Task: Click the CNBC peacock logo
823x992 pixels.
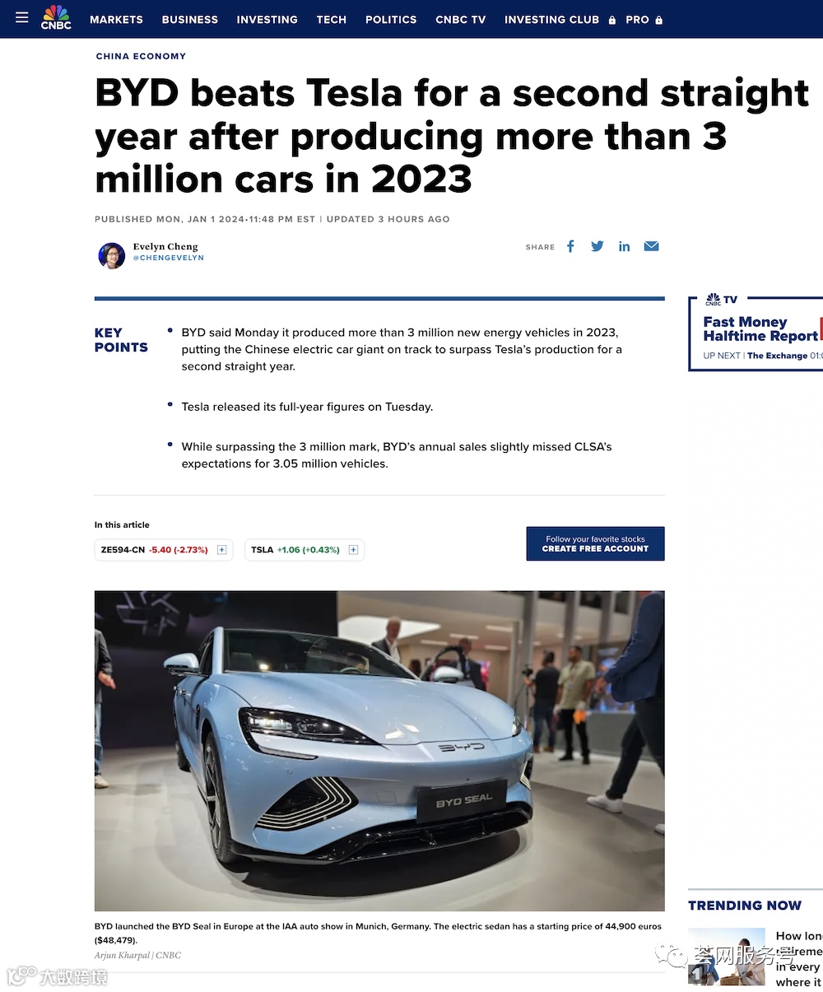Action: (x=56, y=17)
